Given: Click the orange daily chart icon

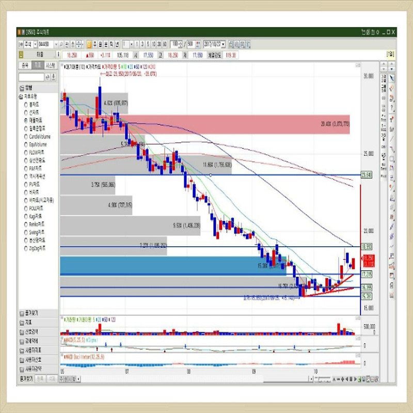Looking at the screenshot, I should coord(89,44).
